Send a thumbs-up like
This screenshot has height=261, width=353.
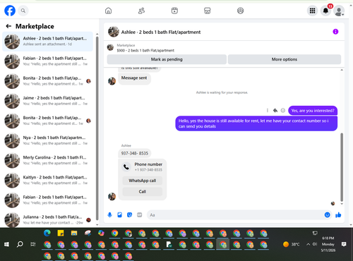338,214
